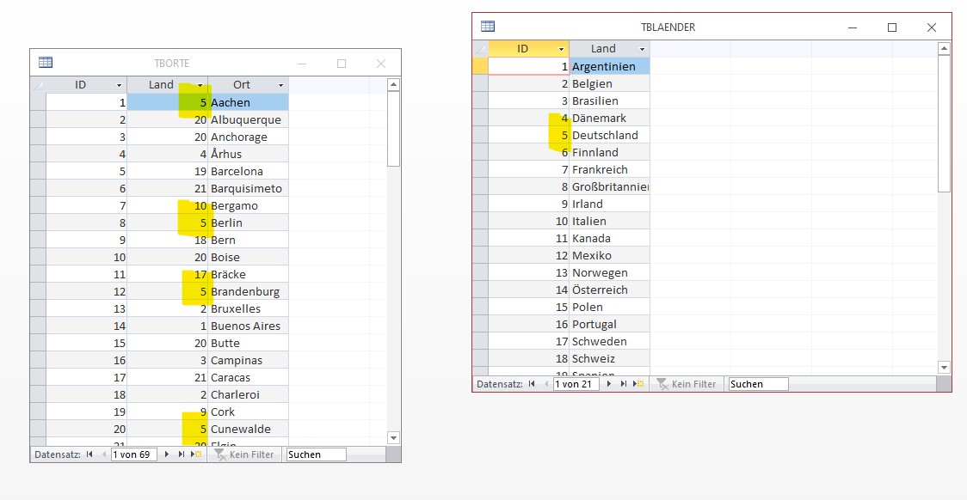Go to first record in TBORTE
Image resolution: width=967 pixels, height=500 pixels.
[x=89, y=454]
